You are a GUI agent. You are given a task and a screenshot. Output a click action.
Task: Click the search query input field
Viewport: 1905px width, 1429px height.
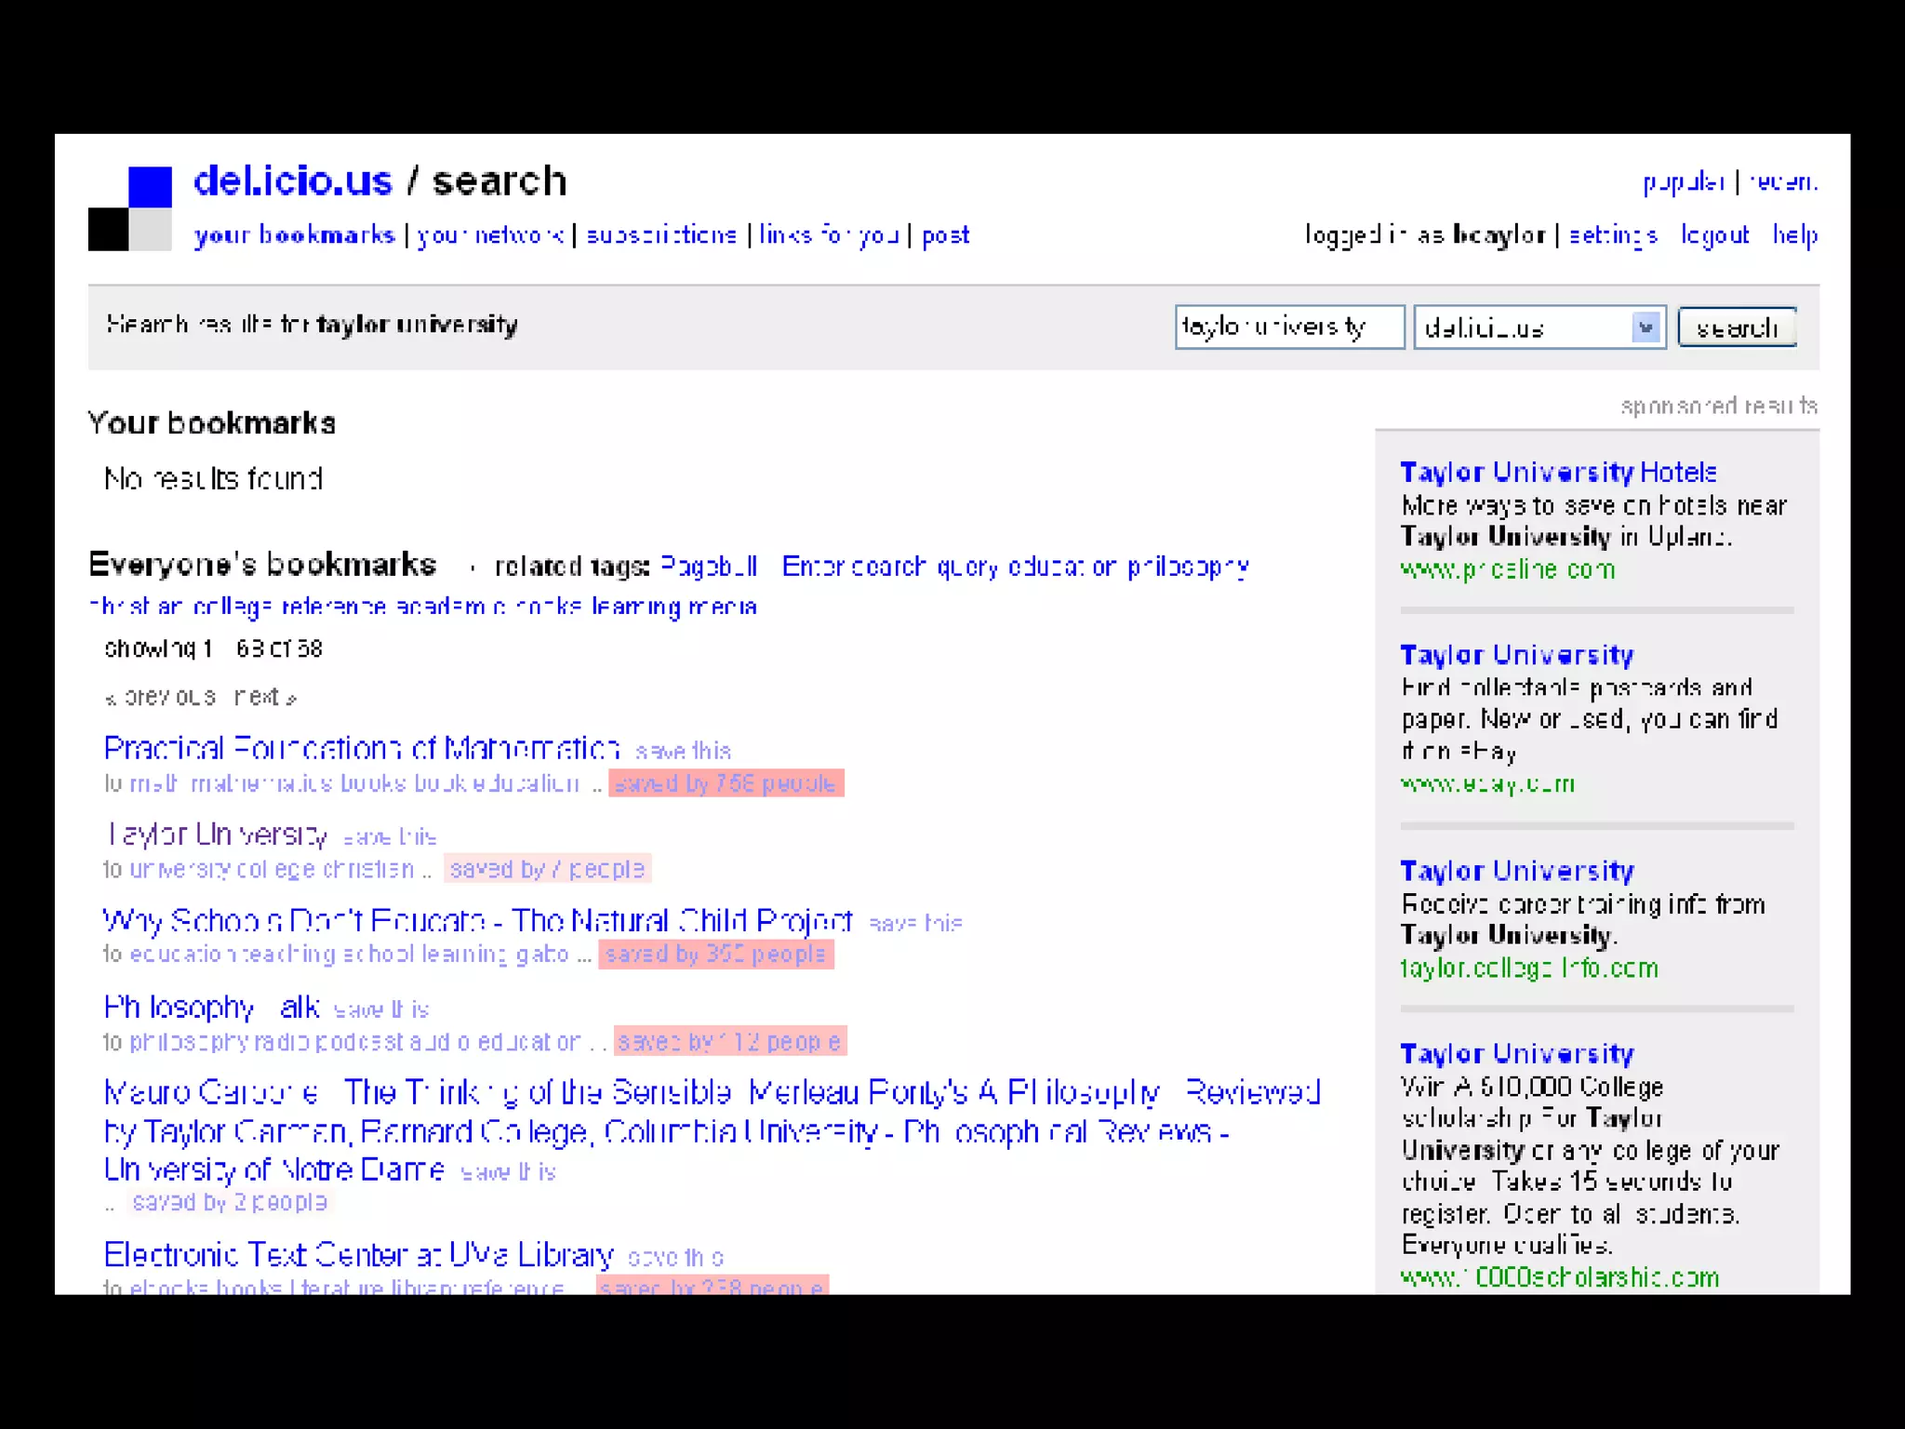(1288, 327)
